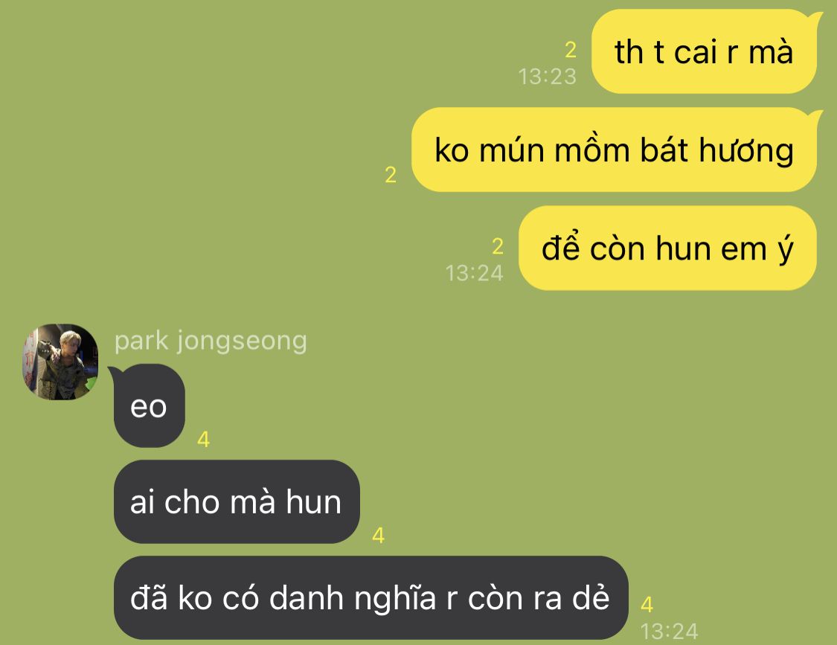Screen dimensions: 837x645
Task: Click the 13:24 timestamp beside yellow bubble
Action: click(x=475, y=273)
